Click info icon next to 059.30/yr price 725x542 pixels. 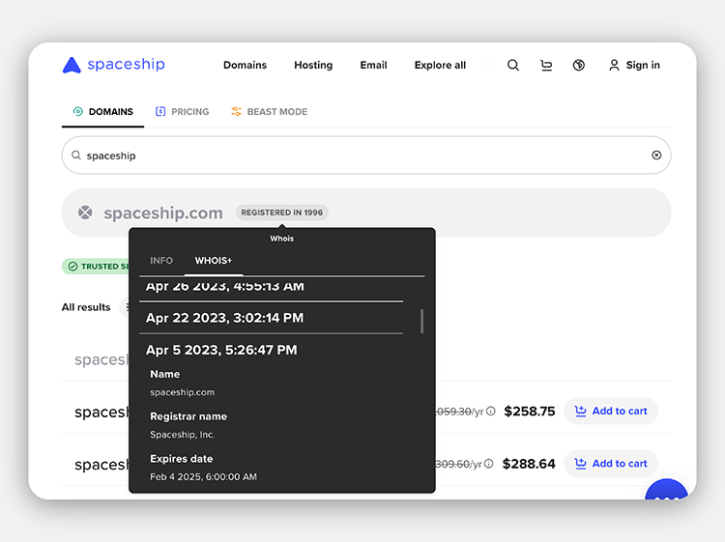(x=491, y=411)
